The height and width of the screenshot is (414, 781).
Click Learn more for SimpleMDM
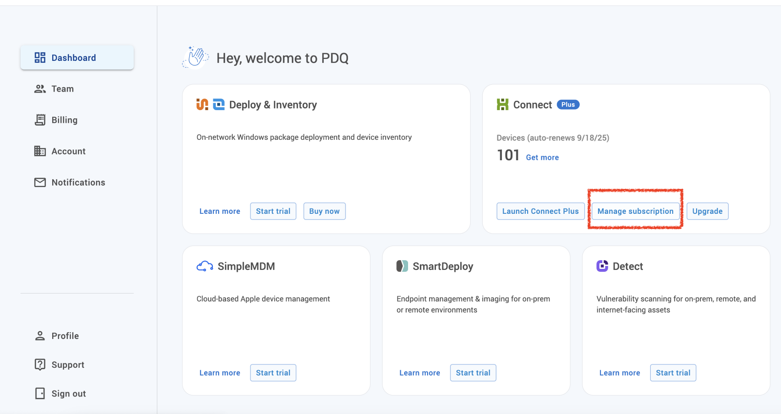tap(220, 373)
